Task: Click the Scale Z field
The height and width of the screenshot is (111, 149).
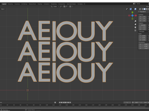Action: click(x=142, y=40)
